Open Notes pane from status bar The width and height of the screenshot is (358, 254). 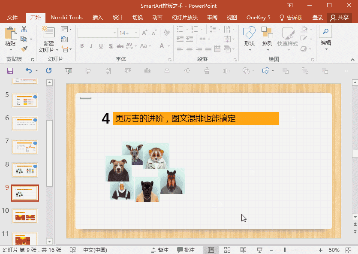click(x=160, y=250)
